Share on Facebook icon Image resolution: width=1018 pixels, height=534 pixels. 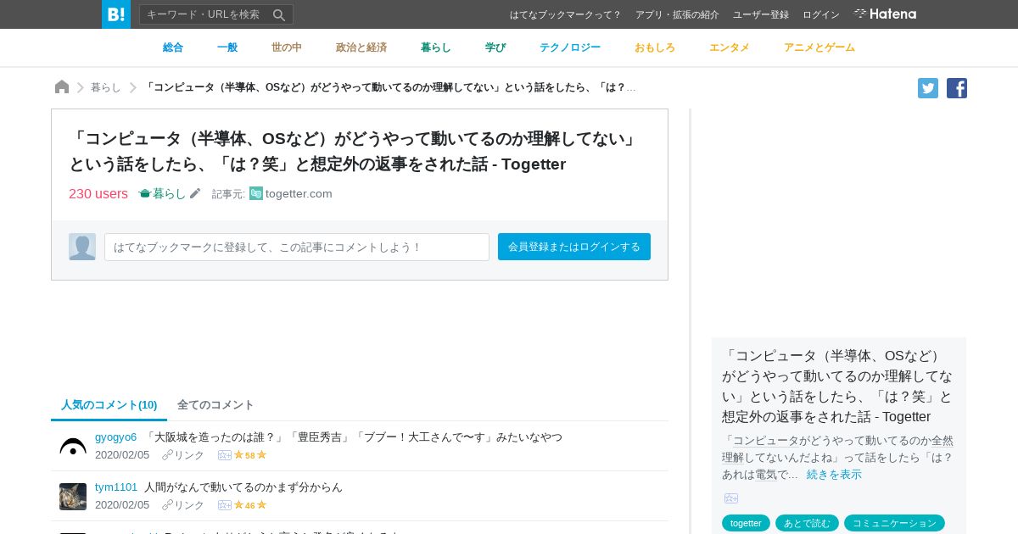tap(957, 88)
